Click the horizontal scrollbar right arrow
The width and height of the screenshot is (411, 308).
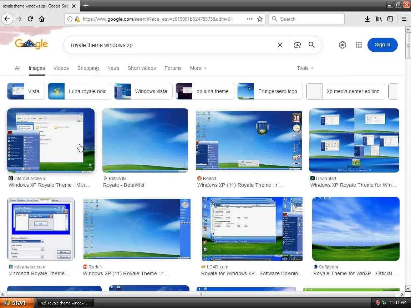pyautogui.click(x=402, y=294)
